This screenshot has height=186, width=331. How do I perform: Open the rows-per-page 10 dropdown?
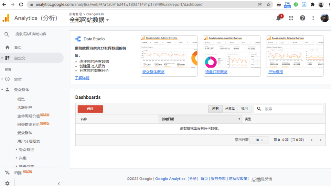(x=259, y=140)
